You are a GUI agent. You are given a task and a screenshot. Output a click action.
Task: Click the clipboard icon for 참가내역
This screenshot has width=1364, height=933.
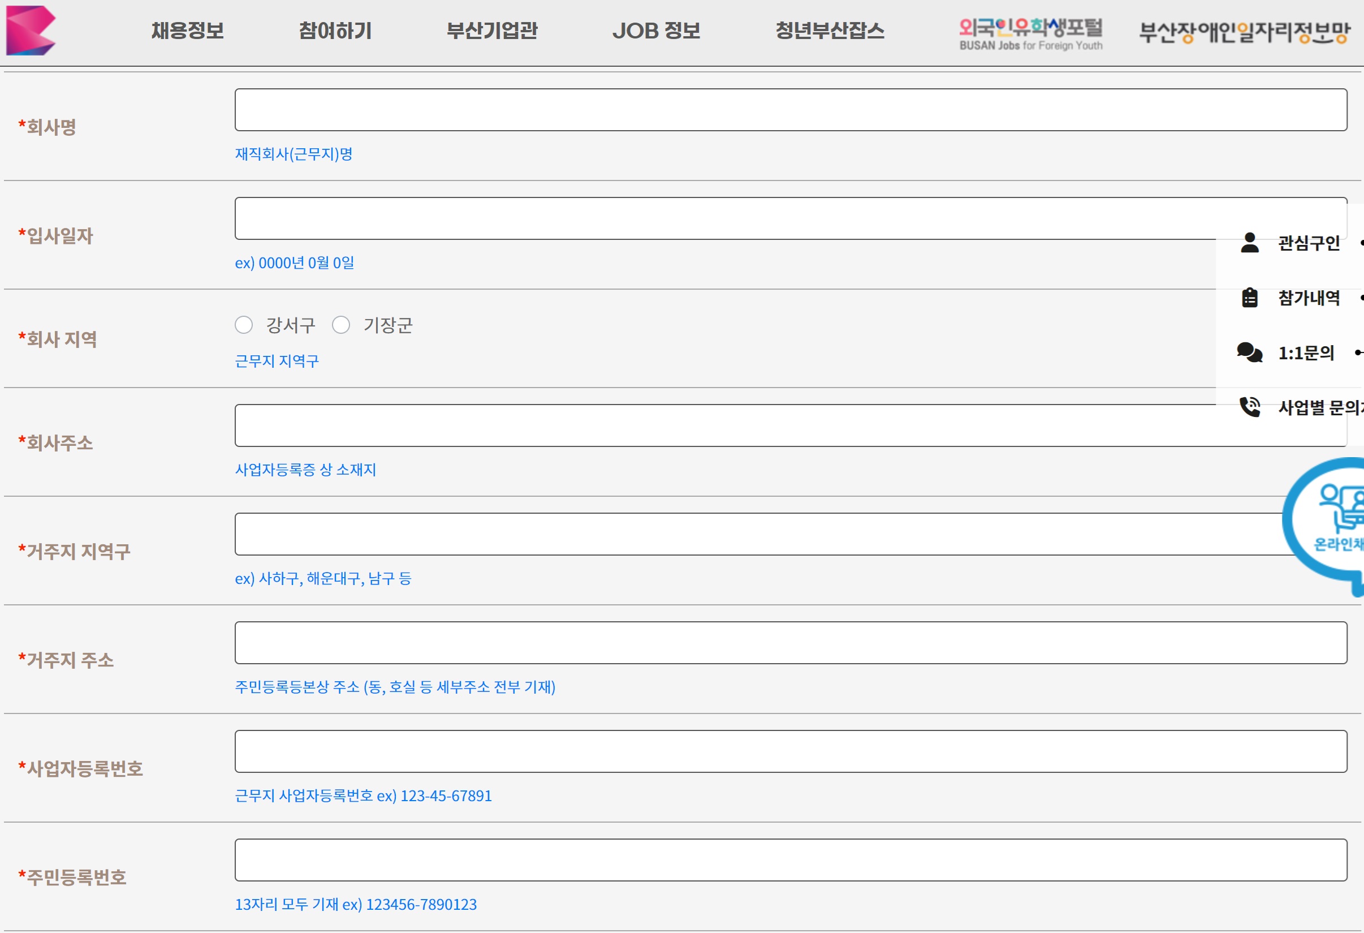pos(1250,298)
